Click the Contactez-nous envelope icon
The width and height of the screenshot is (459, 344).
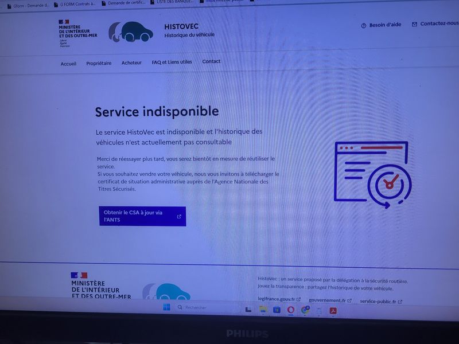414,25
